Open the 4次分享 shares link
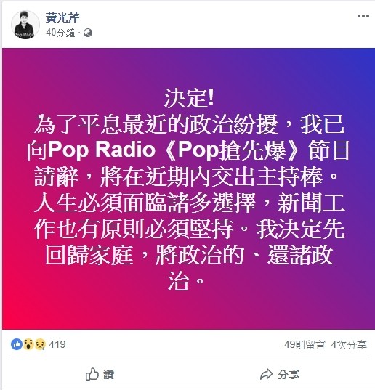Screen dimensions: 375x390 [349, 345]
